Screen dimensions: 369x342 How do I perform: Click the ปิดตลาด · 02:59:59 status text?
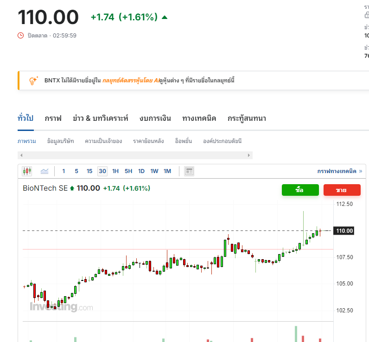pos(52,36)
